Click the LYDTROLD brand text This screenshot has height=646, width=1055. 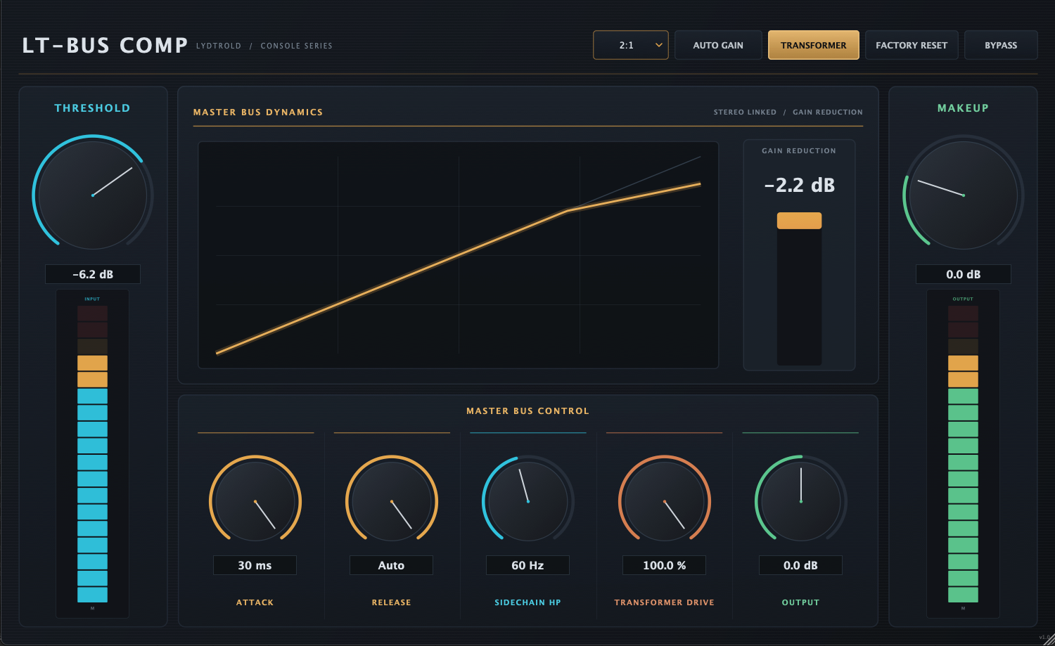coord(219,46)
